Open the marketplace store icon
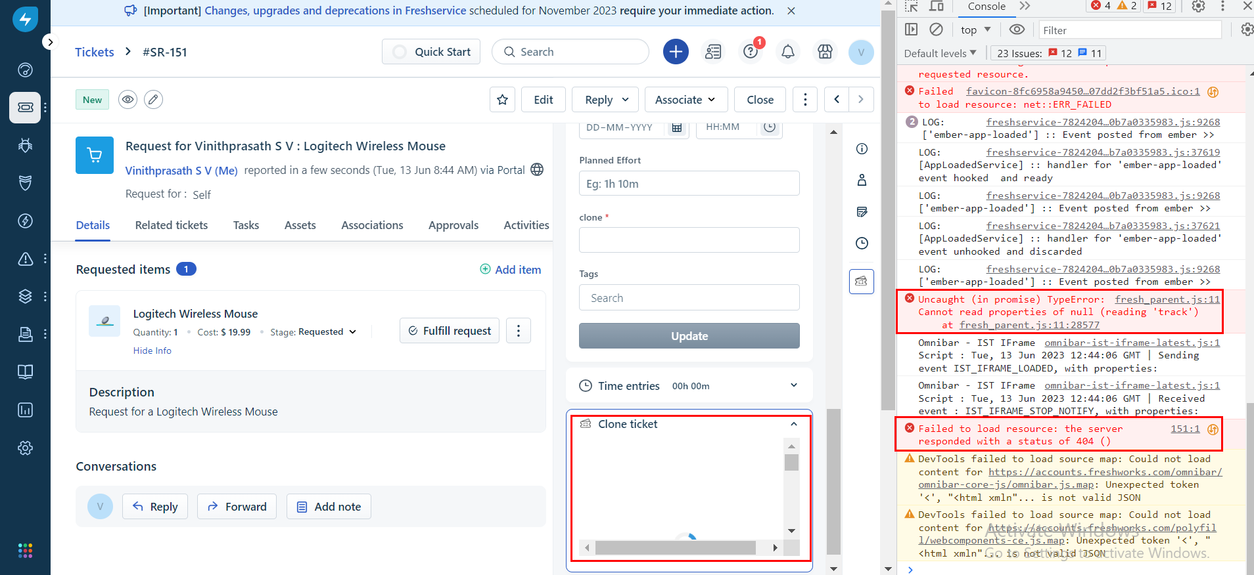Viewport: 1254px width, 575px height. (x=825, y=51)
